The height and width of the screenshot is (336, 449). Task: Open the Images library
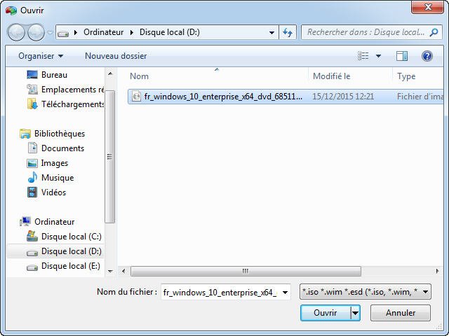[48, 163]
